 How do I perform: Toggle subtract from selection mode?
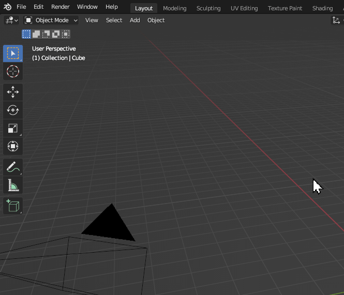click(x=46, y=34)
